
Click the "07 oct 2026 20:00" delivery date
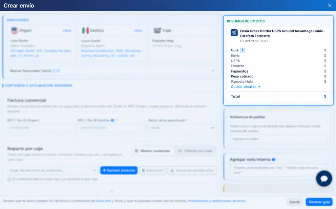click(x=255, y=41)
